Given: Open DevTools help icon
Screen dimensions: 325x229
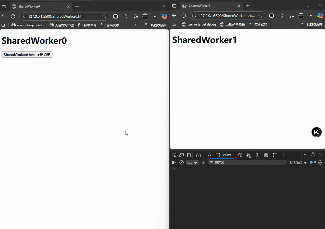Looking at the screenshot, I should 313,154.
